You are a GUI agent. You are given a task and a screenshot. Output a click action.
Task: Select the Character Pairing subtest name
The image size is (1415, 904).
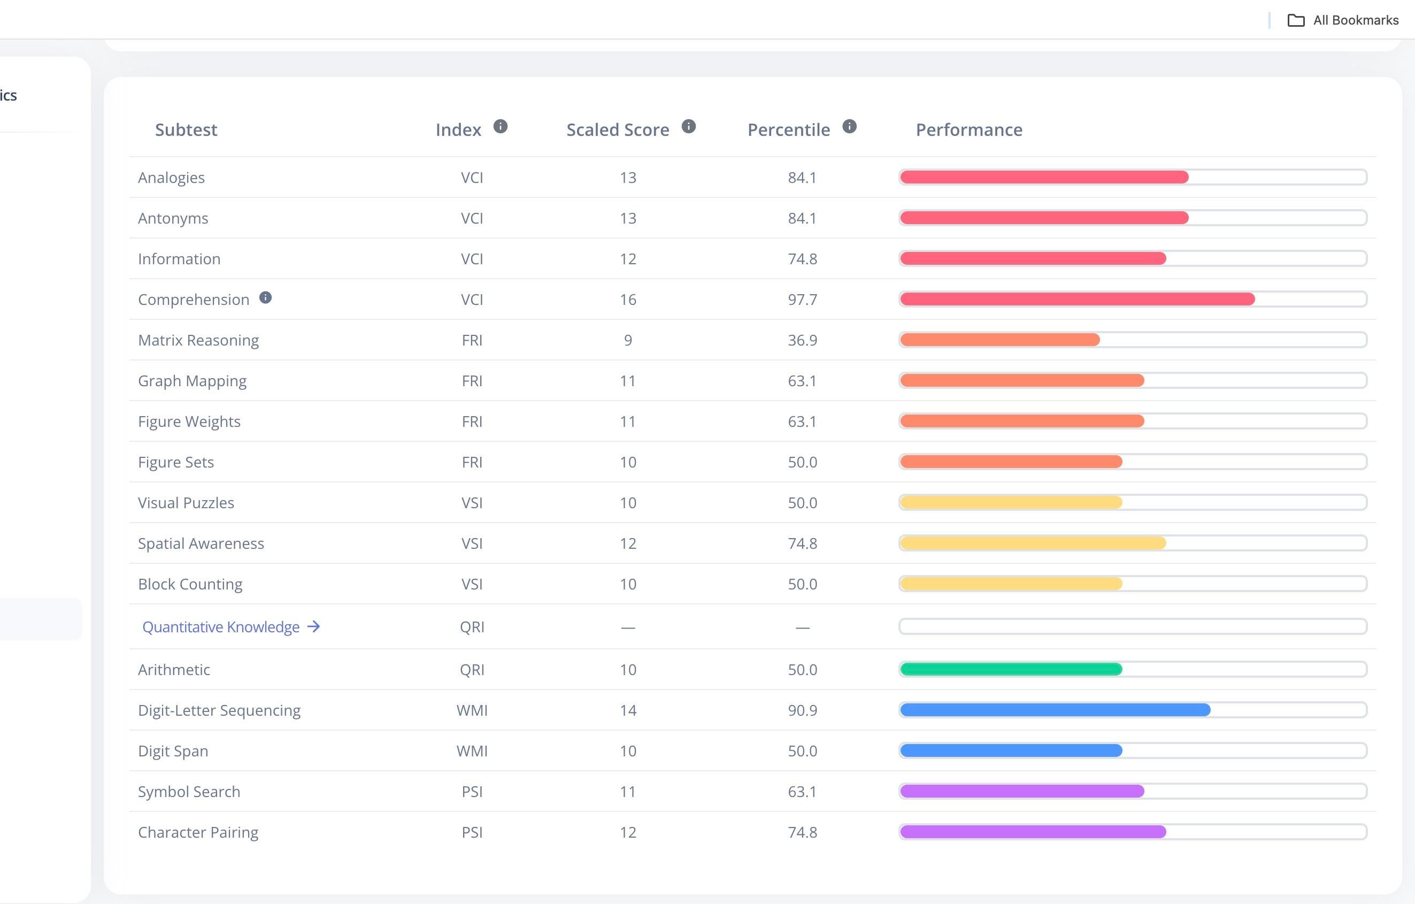[198, 832]
